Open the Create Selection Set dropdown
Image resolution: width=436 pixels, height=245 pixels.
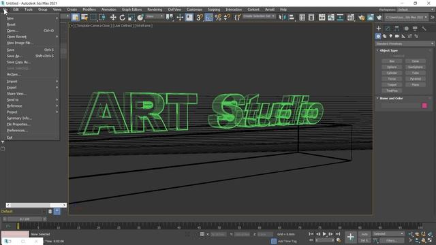[259, 16]
